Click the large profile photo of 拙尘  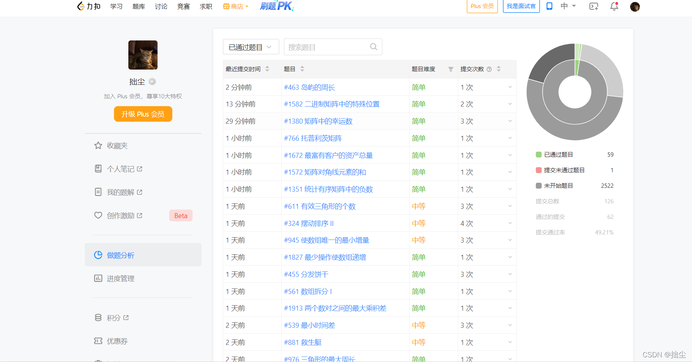pos(143,55)
